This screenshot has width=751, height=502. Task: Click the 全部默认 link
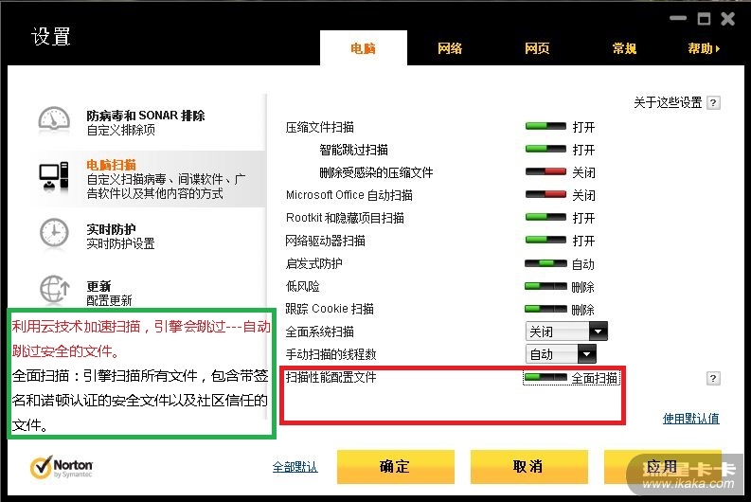(x=295, y=467)
